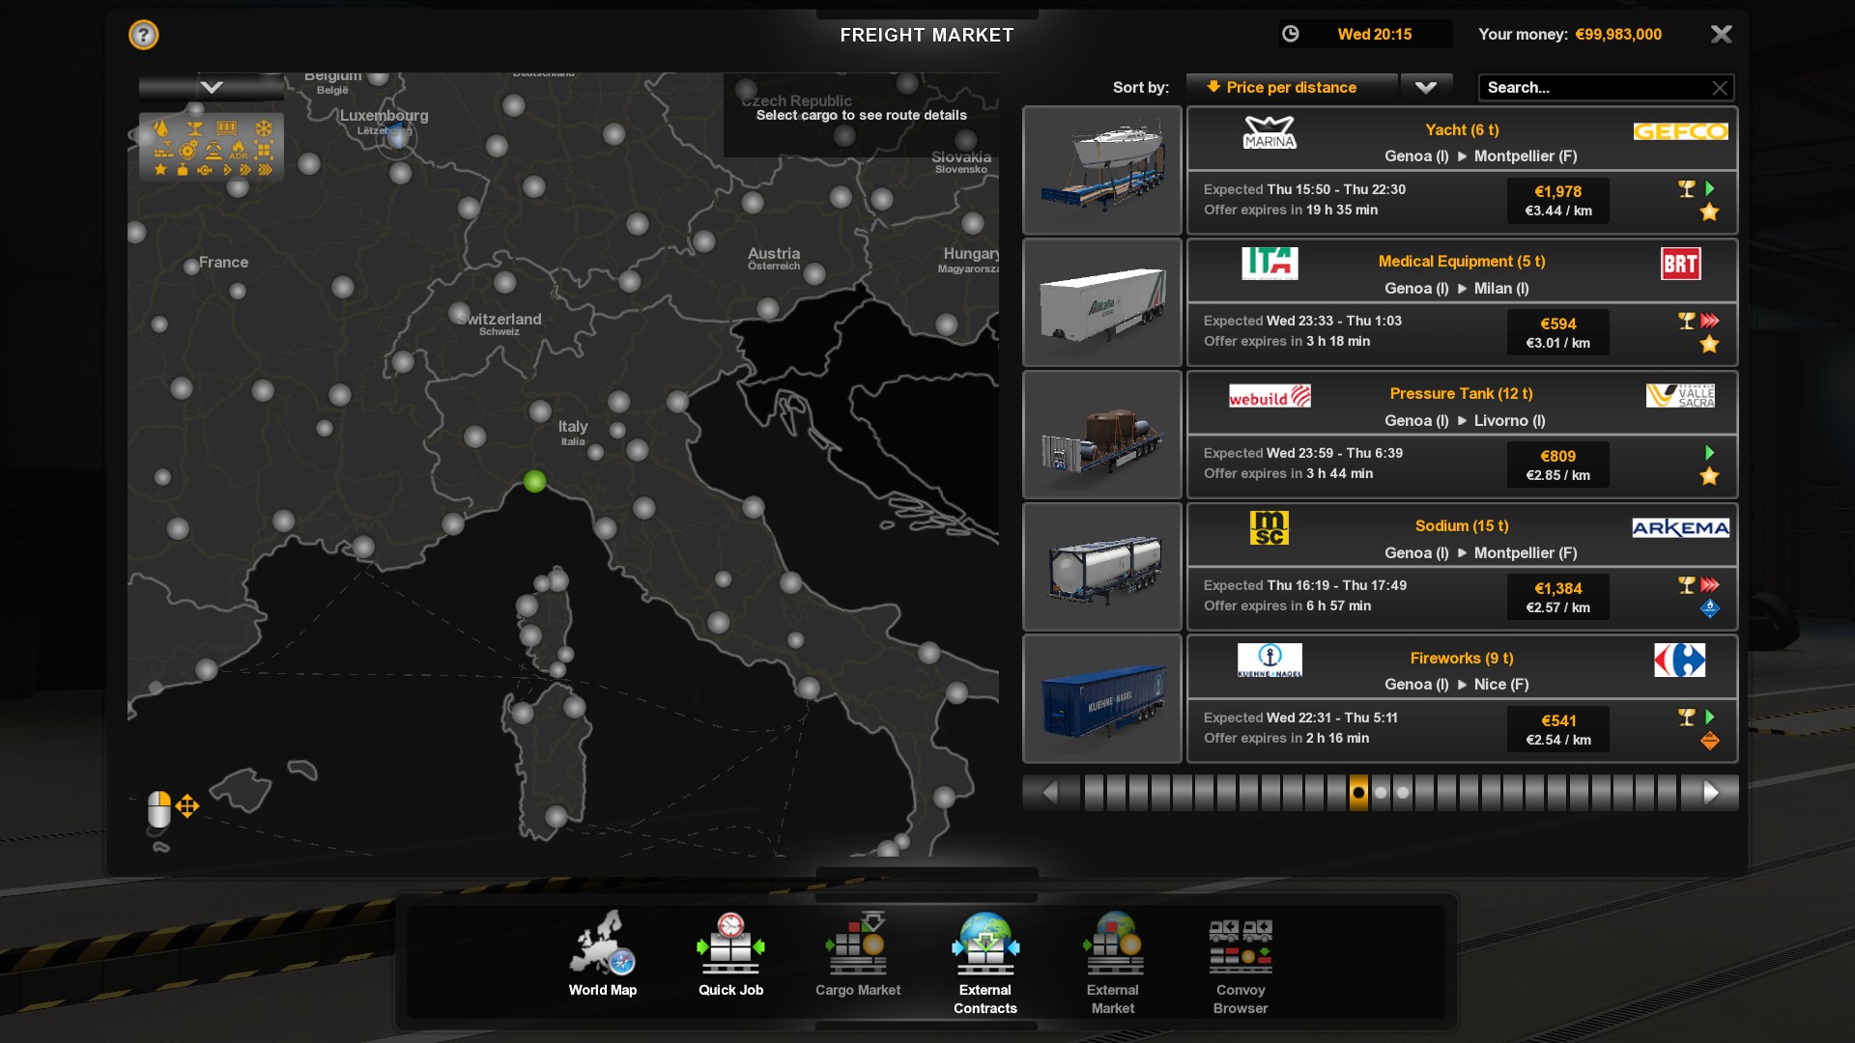The image size is (1855, 1043).
Task: Click the MSC company logo
Action: 1270,527
